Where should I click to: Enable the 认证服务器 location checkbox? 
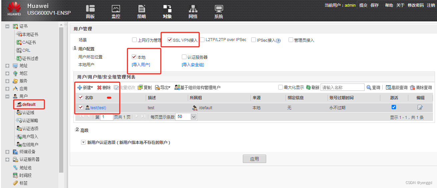(184, 57)
